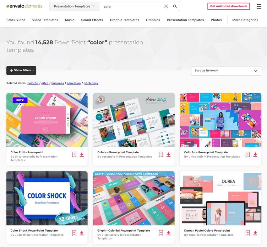267x247 pixels.
Task: Click into the color search field
Action: [x=131, y=6]
